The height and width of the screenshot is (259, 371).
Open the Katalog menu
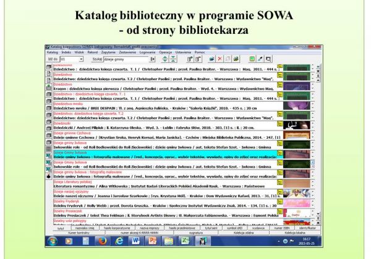click(53, 52)
